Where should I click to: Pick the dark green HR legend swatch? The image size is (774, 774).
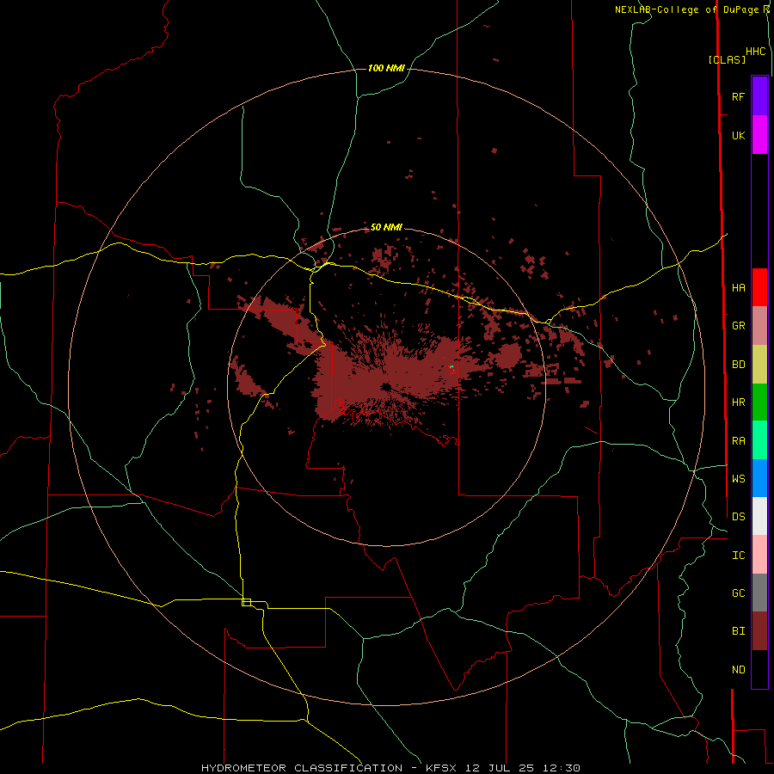[x=759, y=402]
